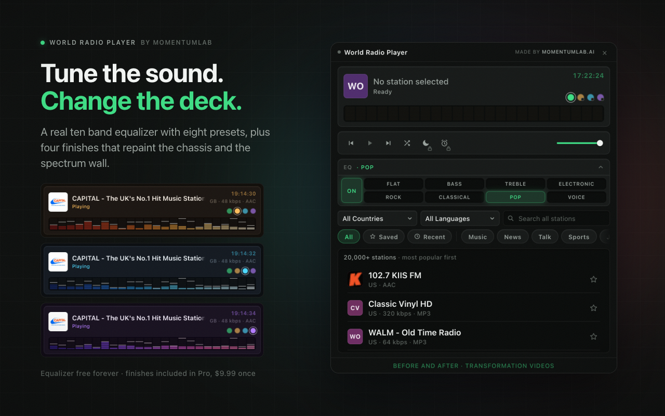Toggle the equalizer ON switch

click(352, 191)
